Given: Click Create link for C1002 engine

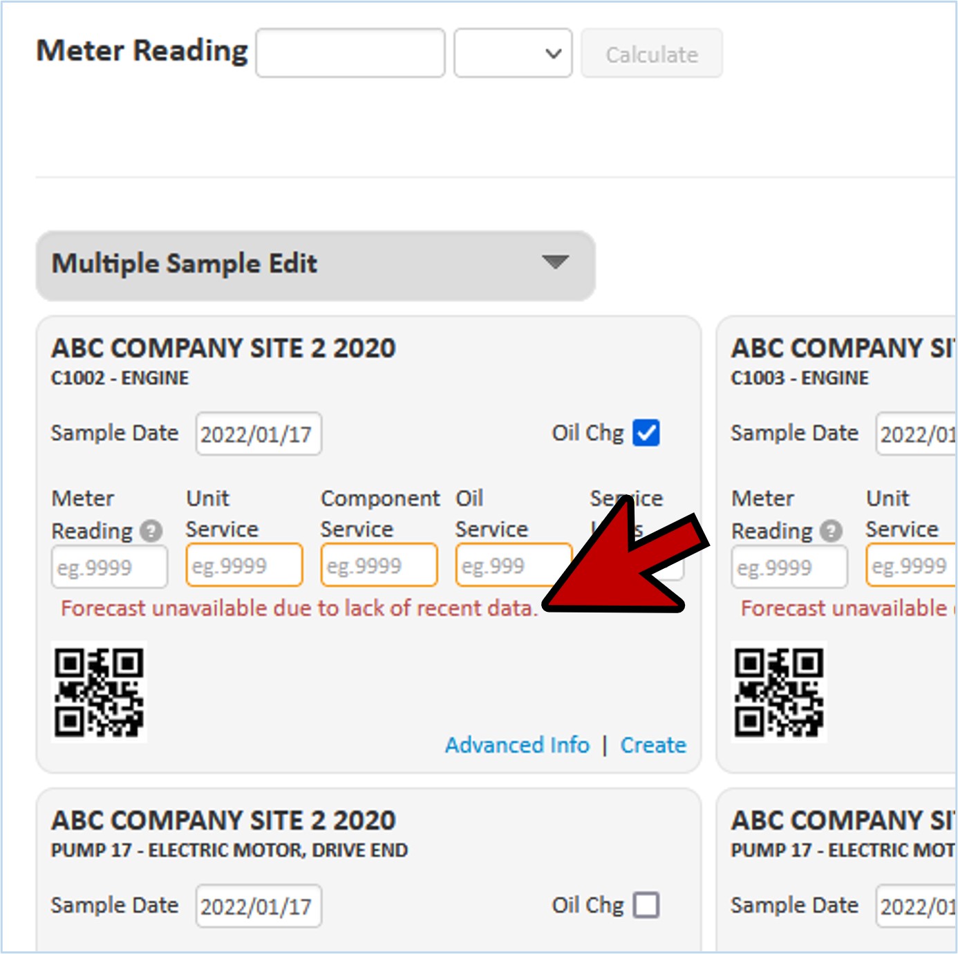Looking at the screenshot, I should (x=652, y=745).
